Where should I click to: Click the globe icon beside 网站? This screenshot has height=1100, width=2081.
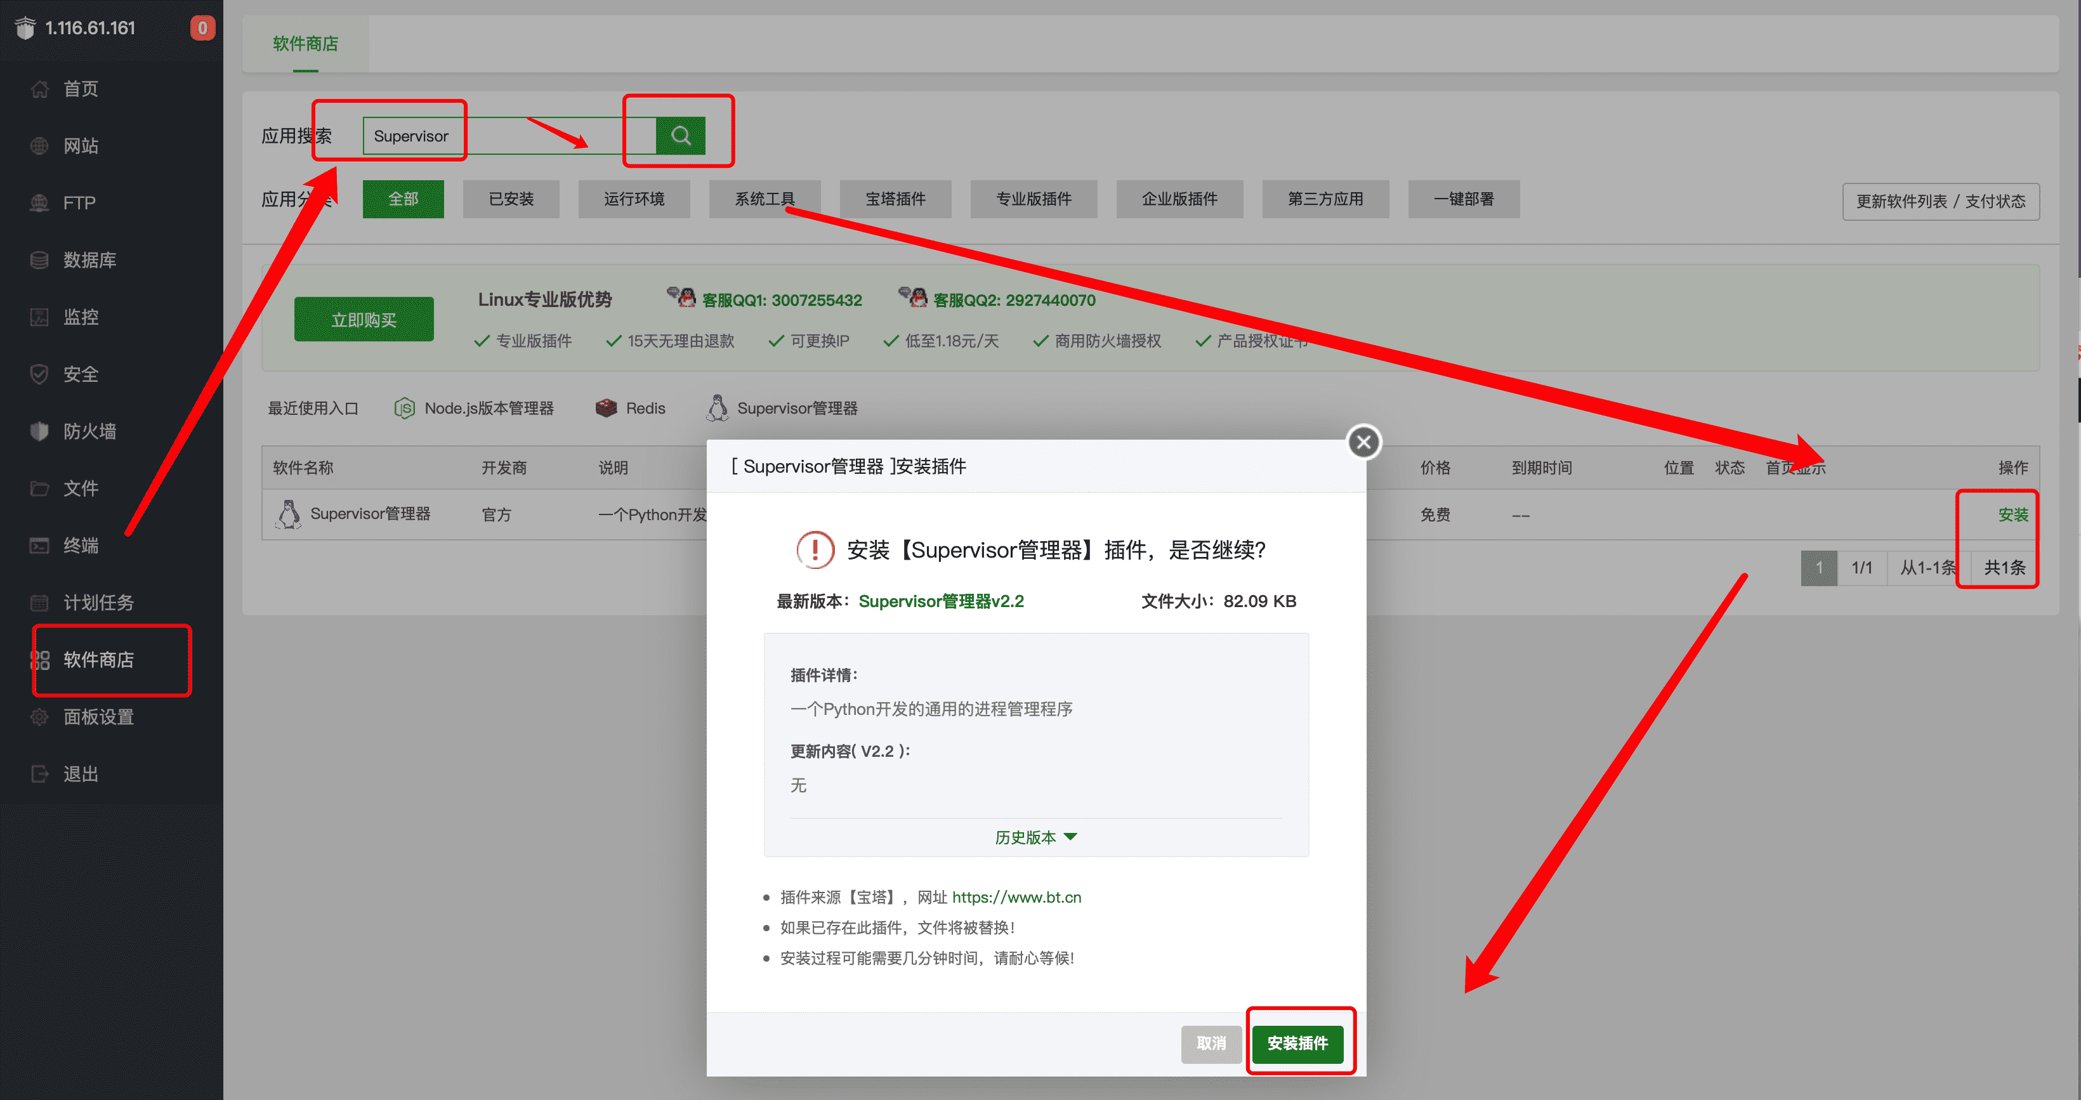coord(39,146)
